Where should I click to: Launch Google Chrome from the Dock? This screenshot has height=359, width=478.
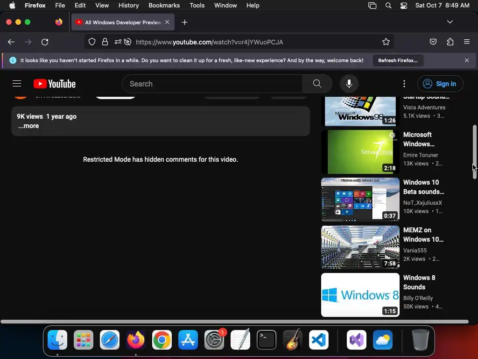click(x=162, y=340)
